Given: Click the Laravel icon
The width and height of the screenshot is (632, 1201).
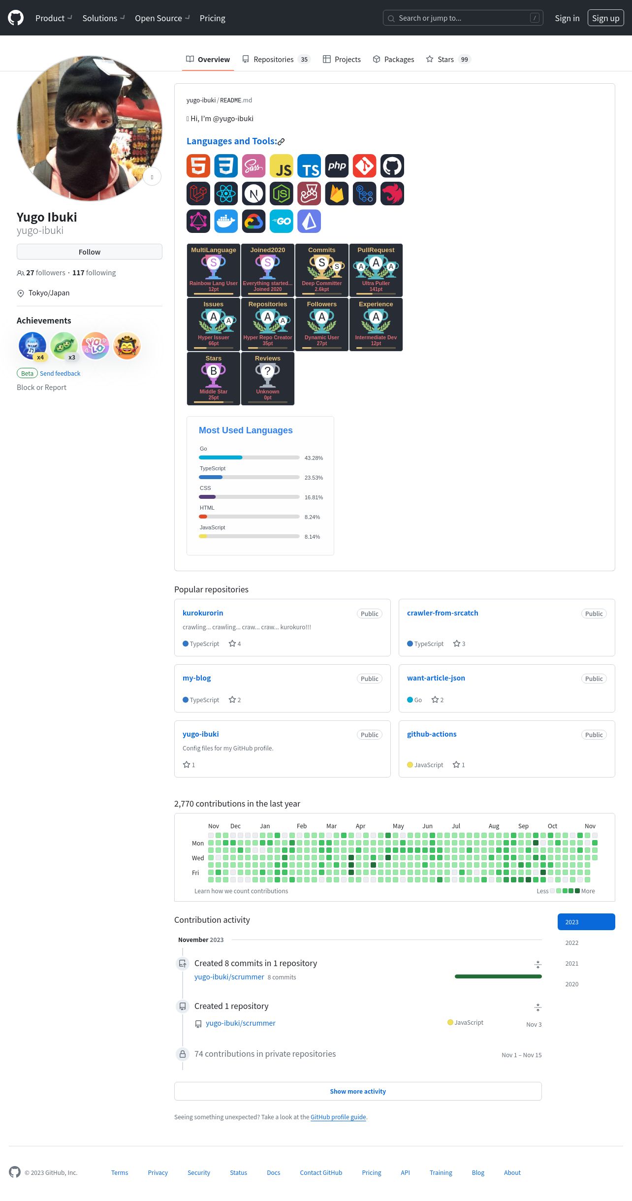Looking at the screenshot, I should (x=198, y=194).
